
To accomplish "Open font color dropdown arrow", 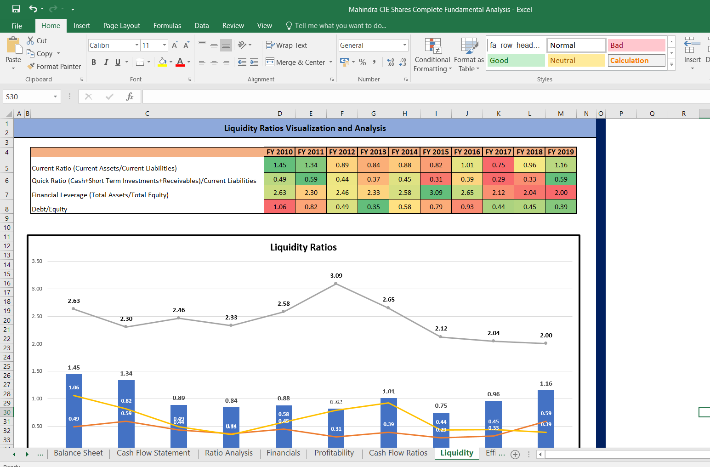I will point(189,62).
